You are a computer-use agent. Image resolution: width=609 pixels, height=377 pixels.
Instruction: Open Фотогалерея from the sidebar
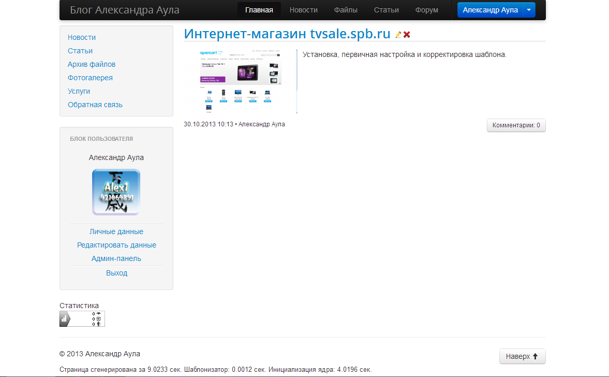(90, 78)
